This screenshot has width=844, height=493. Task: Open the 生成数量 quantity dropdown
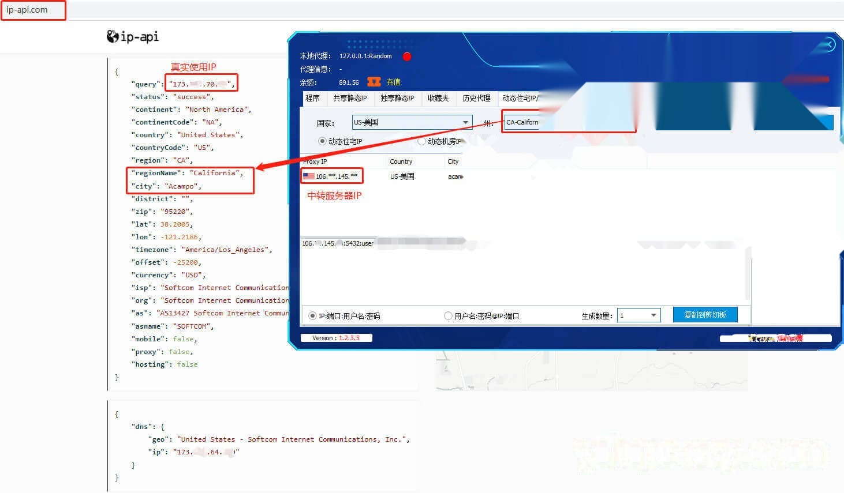[x=638, y=315]
